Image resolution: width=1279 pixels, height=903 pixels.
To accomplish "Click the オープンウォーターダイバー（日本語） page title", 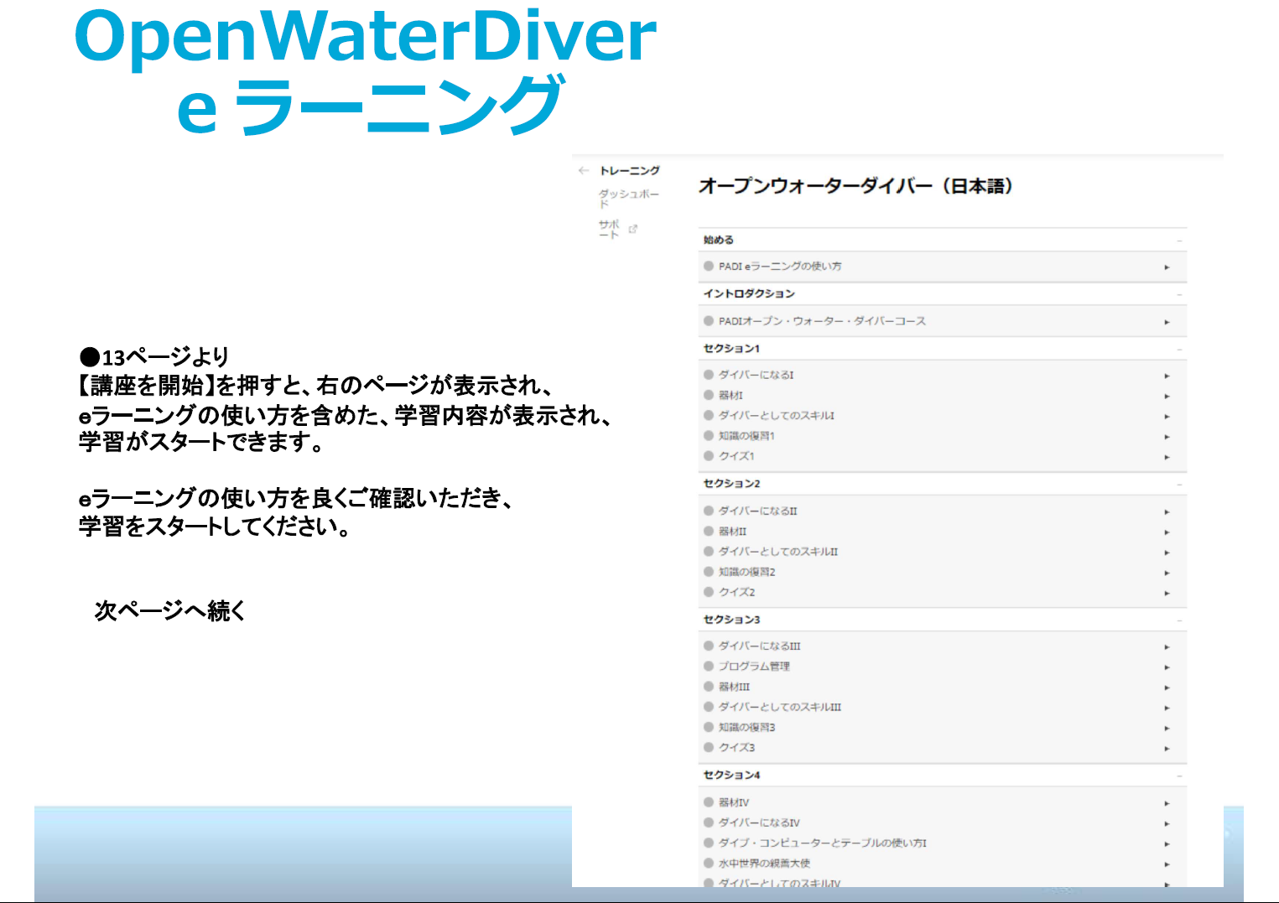I will point(856,186).
